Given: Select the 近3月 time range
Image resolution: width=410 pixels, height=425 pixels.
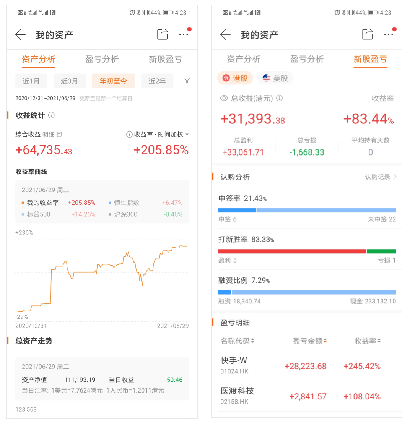Looking at the screenshot, I should point(69,81).
